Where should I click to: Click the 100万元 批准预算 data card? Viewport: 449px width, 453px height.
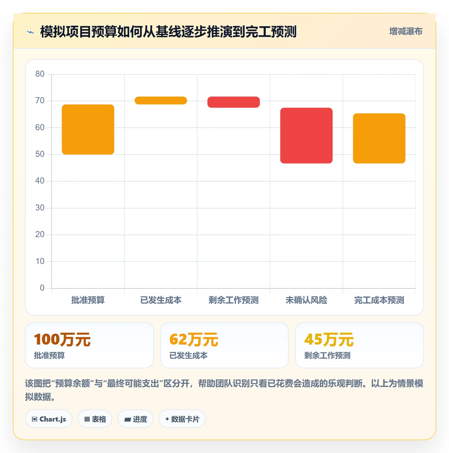(89, 345)
